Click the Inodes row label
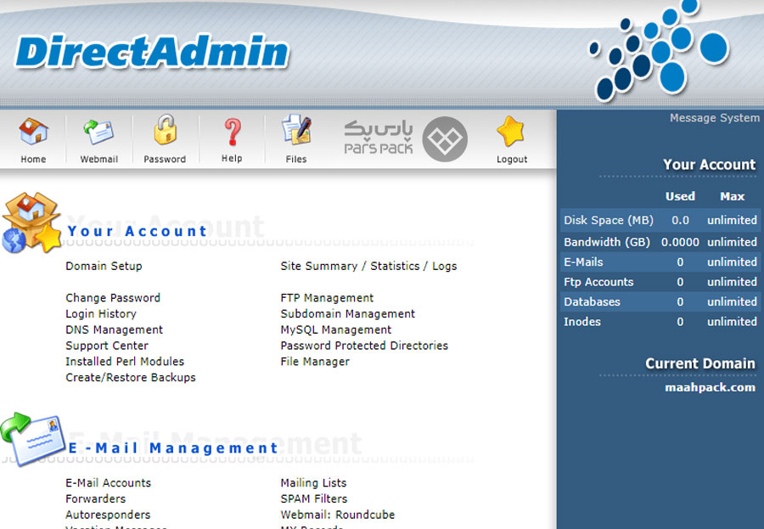764x529 pixels. (x=582, y=323)
